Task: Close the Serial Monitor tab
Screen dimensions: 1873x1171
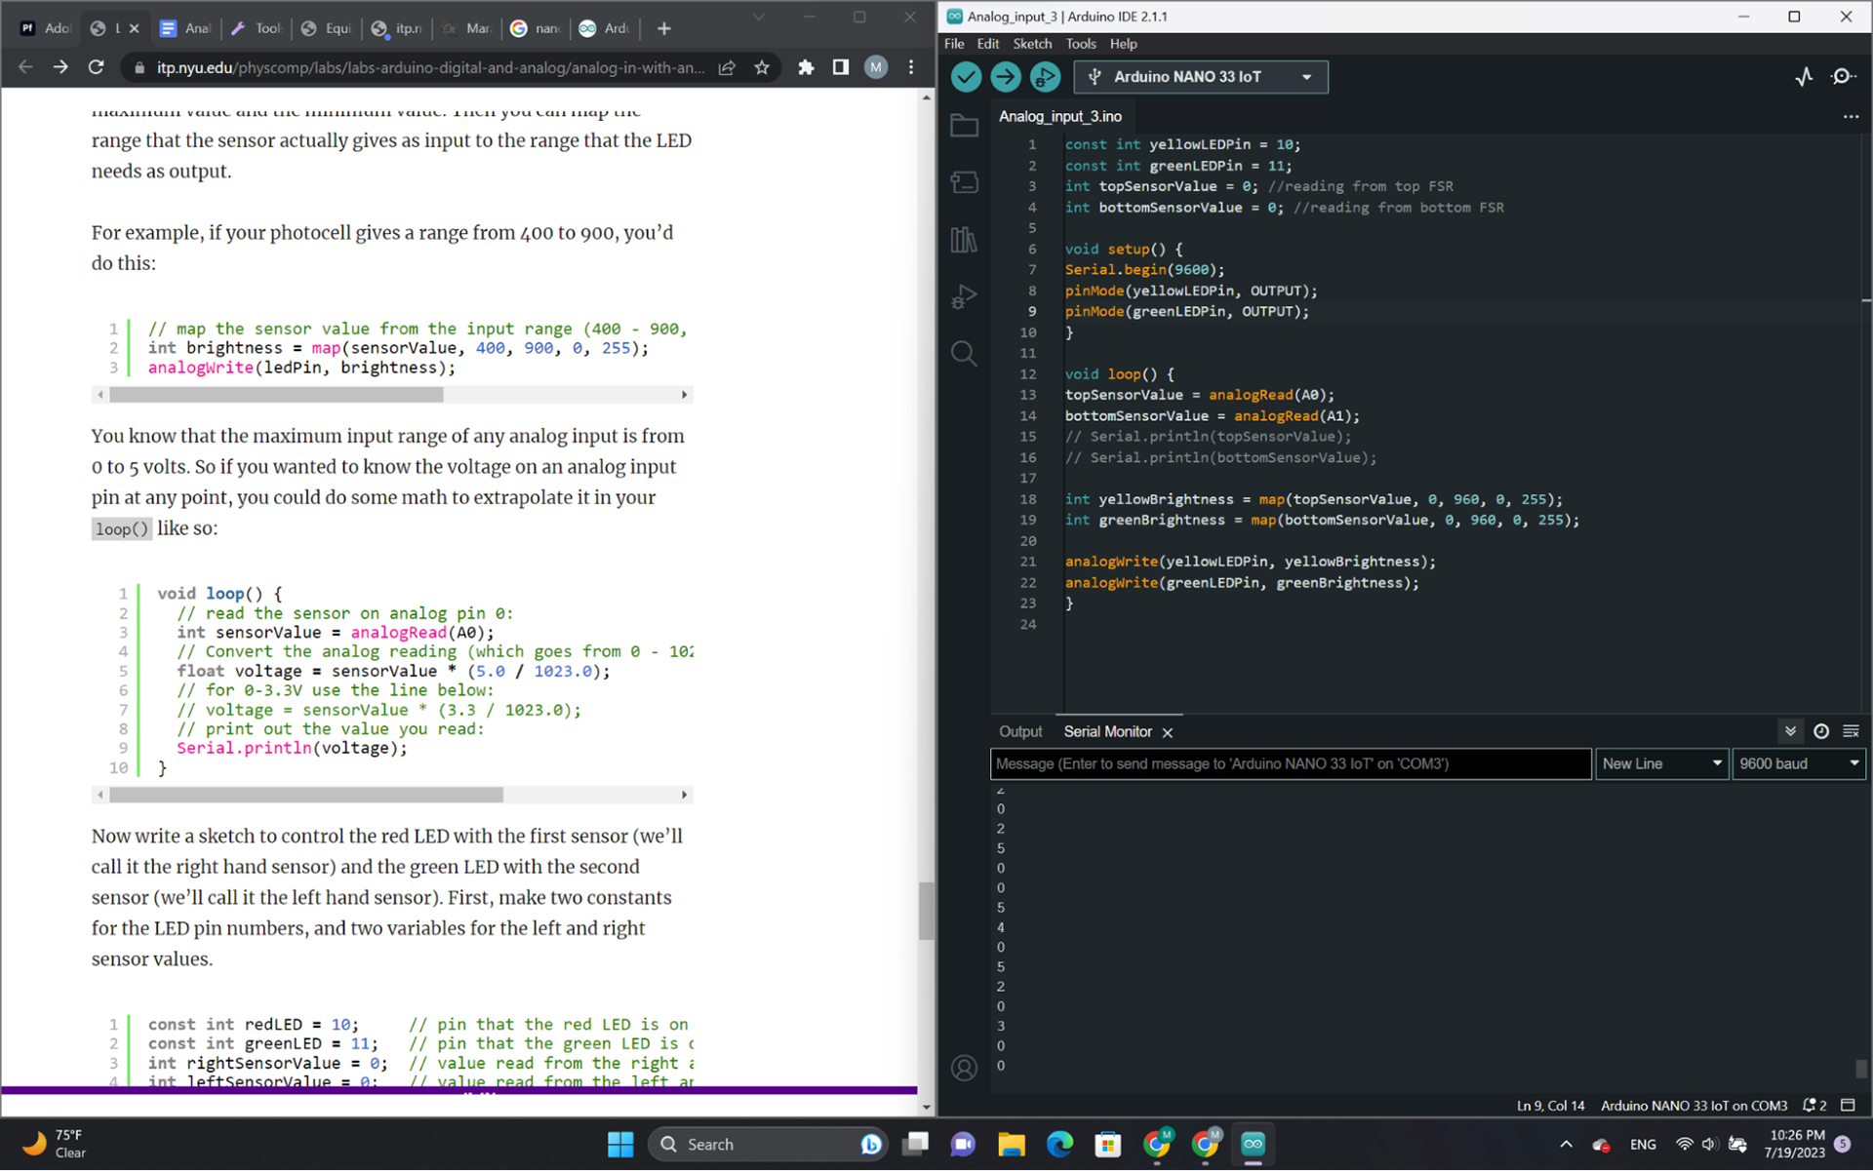Action: click(1168, 732)
